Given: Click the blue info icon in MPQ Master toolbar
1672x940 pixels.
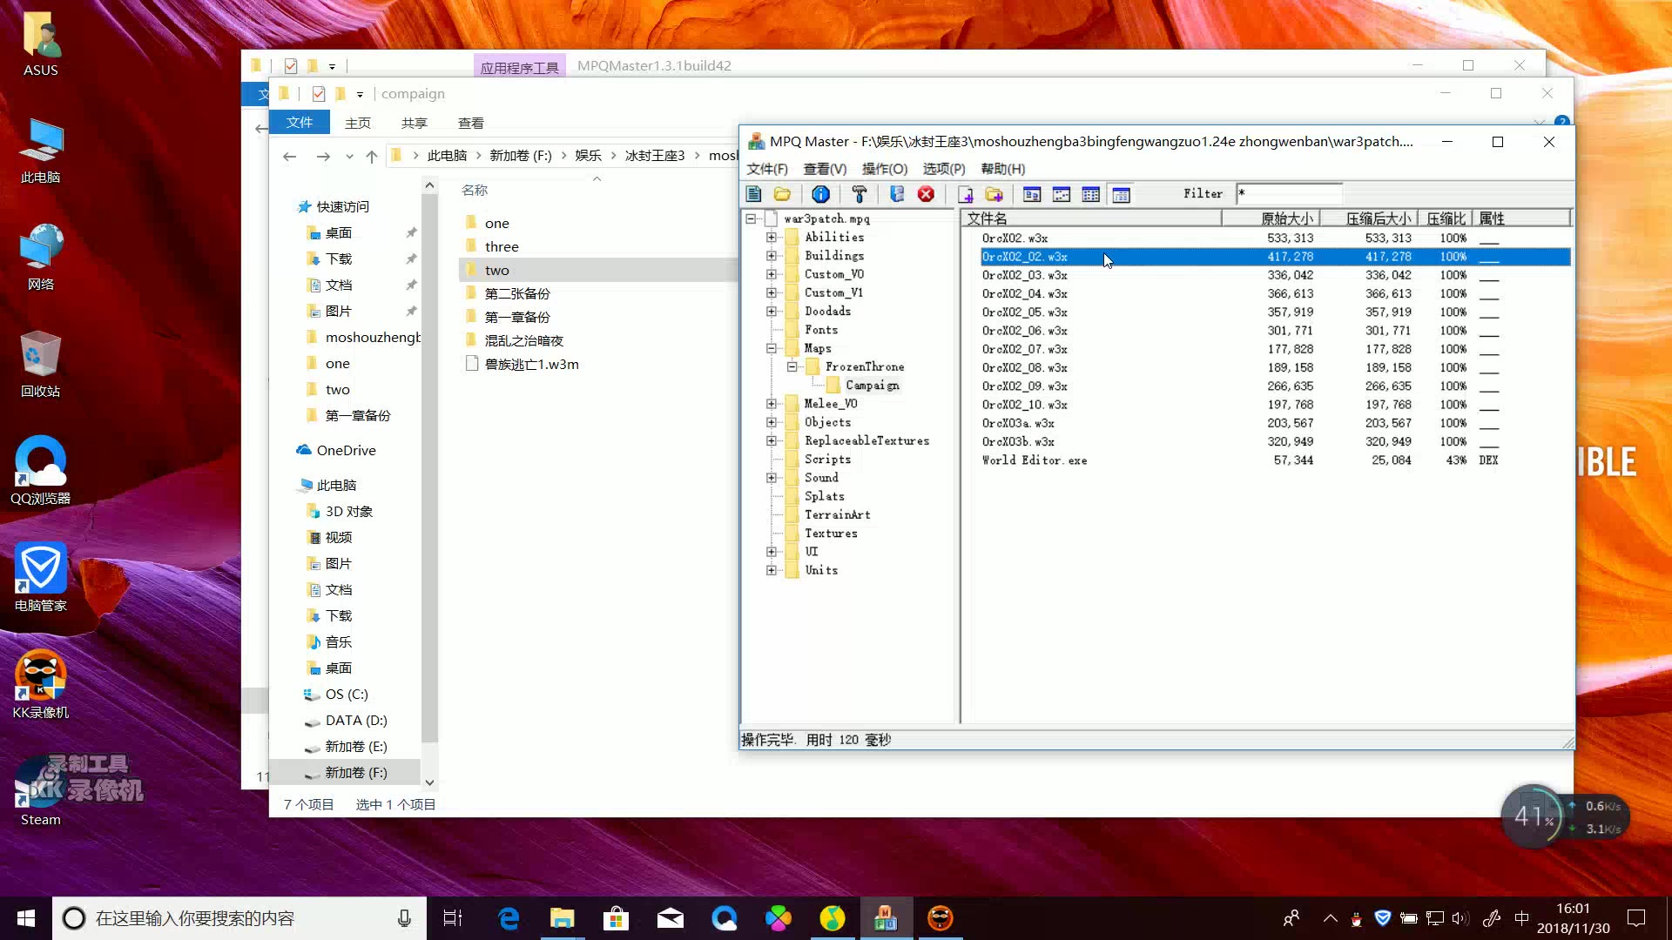Looking at the screenshot, I should [820, 194].
